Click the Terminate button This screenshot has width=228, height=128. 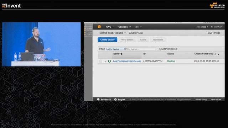click(x=158, y=40)
